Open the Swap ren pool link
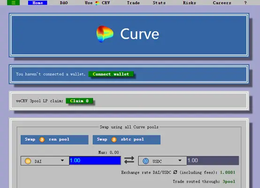 point(54,140)
